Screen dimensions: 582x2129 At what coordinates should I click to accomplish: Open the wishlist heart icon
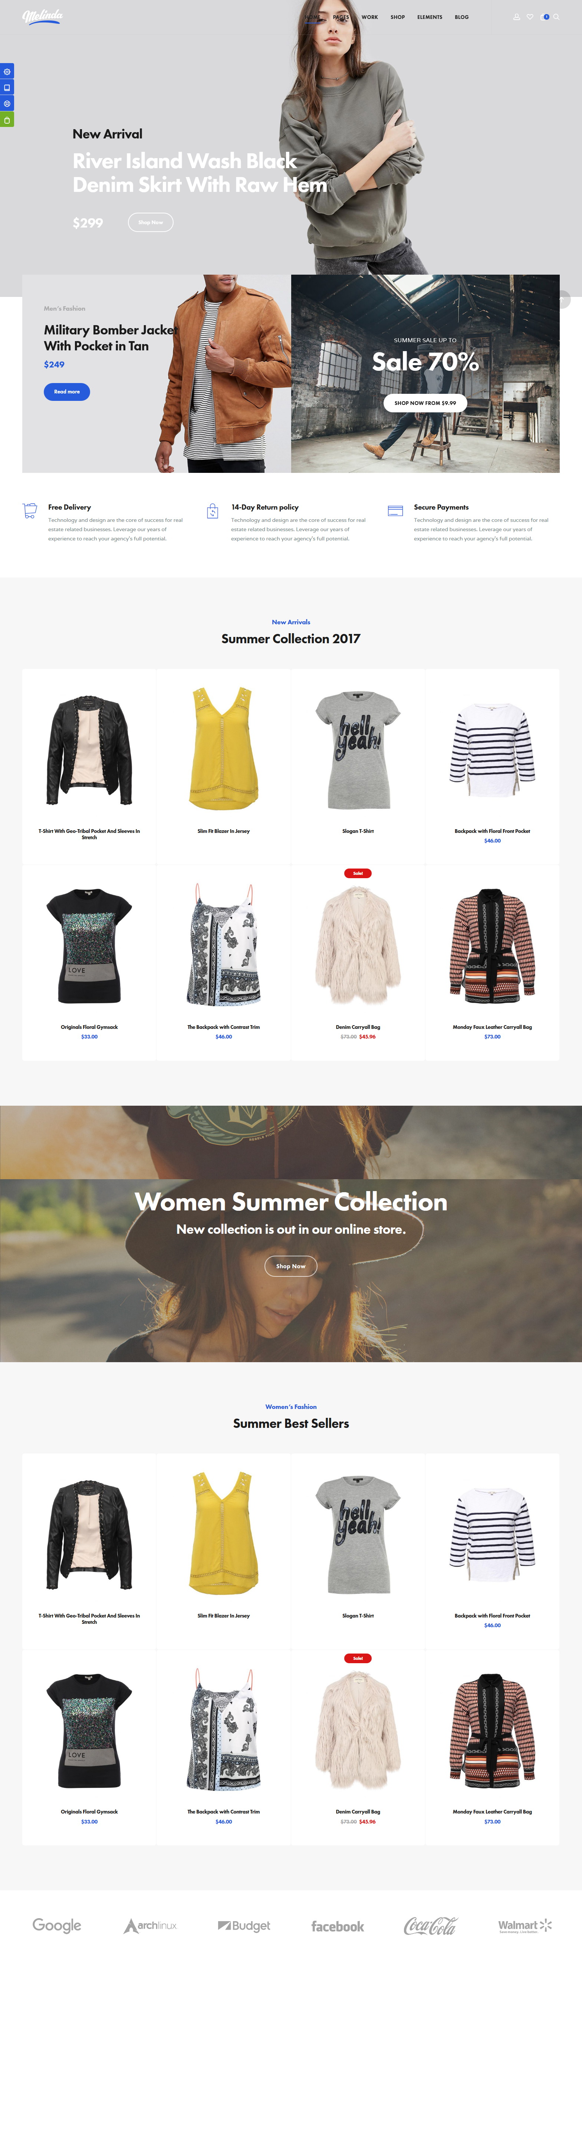(530, 17)
